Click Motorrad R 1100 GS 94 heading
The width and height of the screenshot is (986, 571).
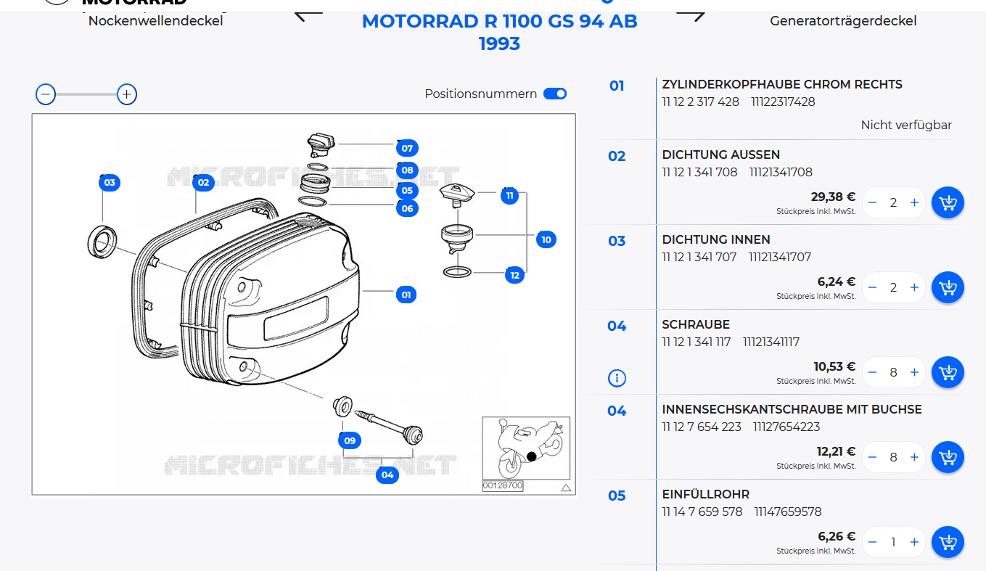coord(499,32)
